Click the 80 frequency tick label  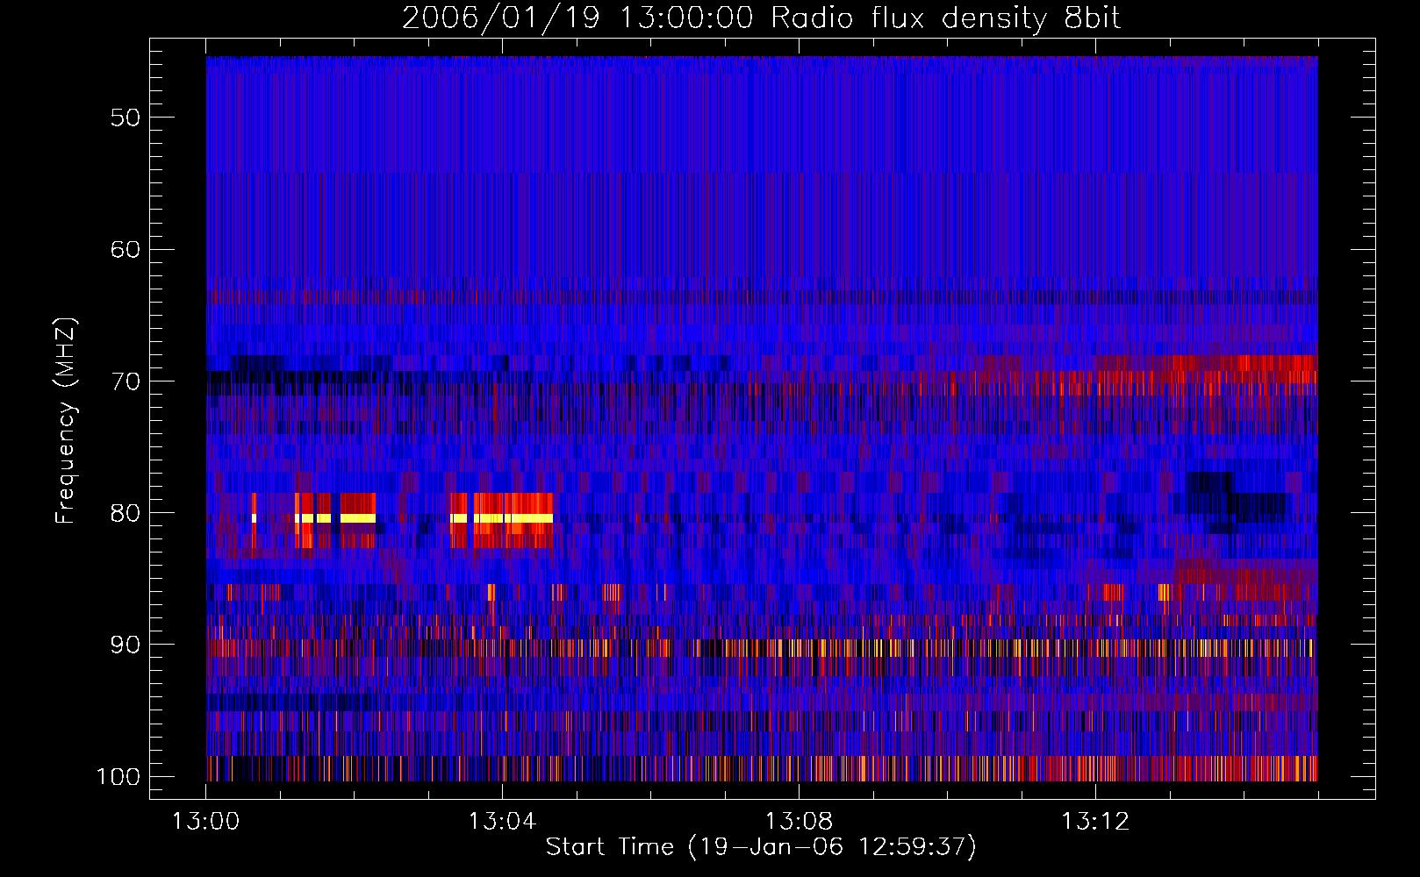coord(126,513)
